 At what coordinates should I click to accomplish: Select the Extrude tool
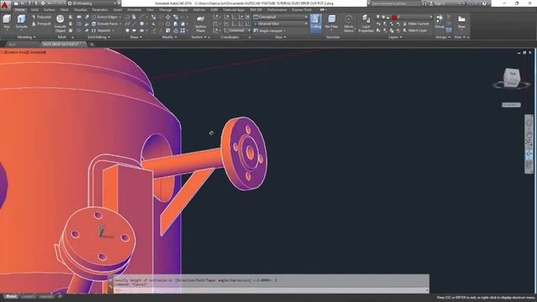(21, 22)
